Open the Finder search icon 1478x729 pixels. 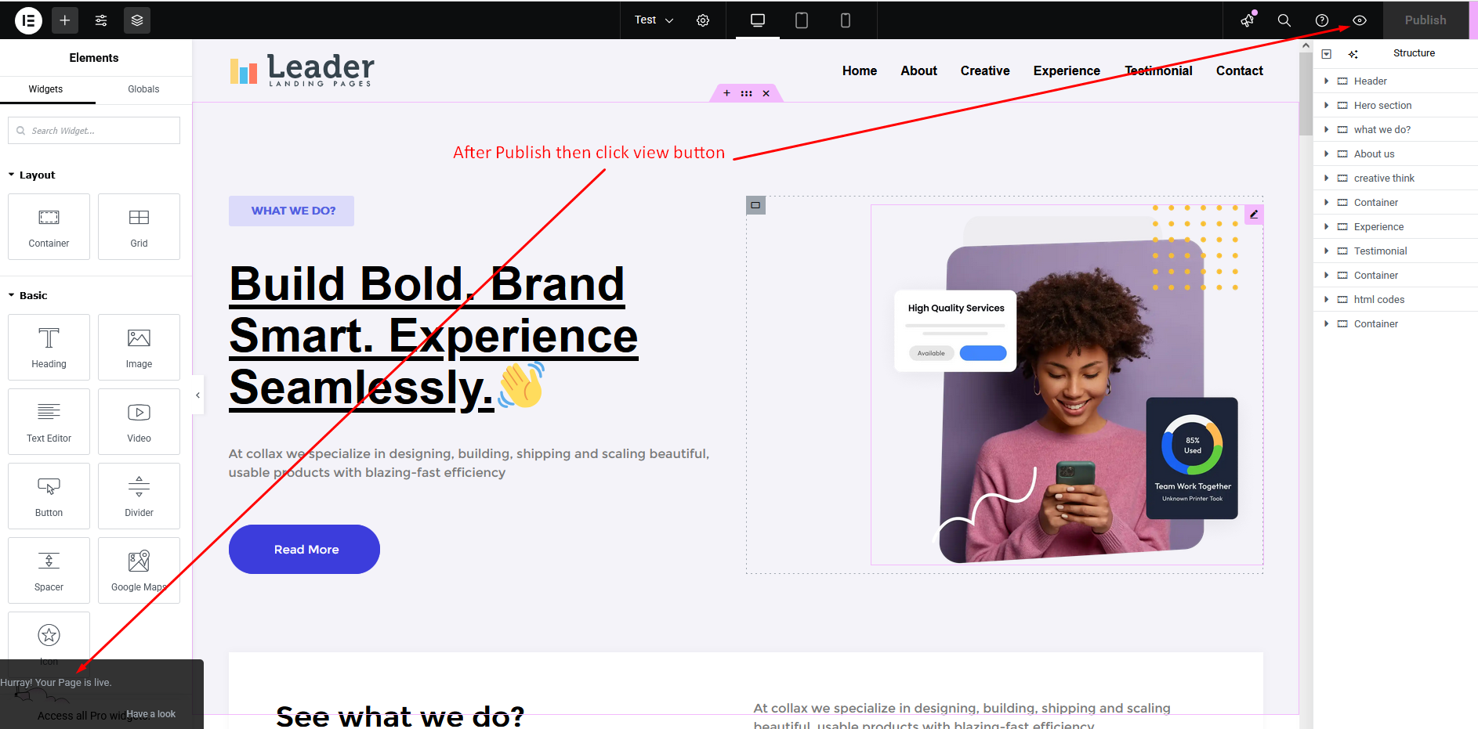point(1284,20)
